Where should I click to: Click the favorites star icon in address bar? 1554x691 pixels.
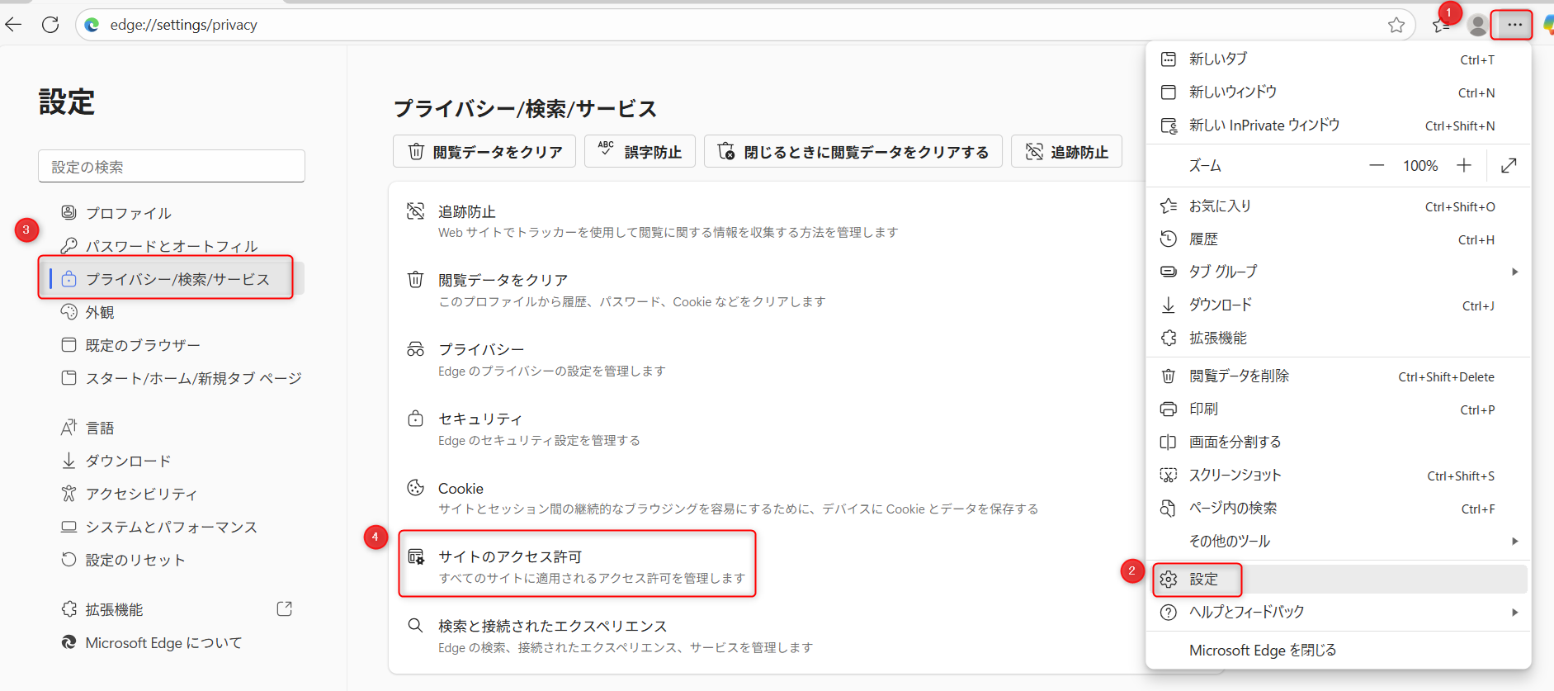point(1396,25)
